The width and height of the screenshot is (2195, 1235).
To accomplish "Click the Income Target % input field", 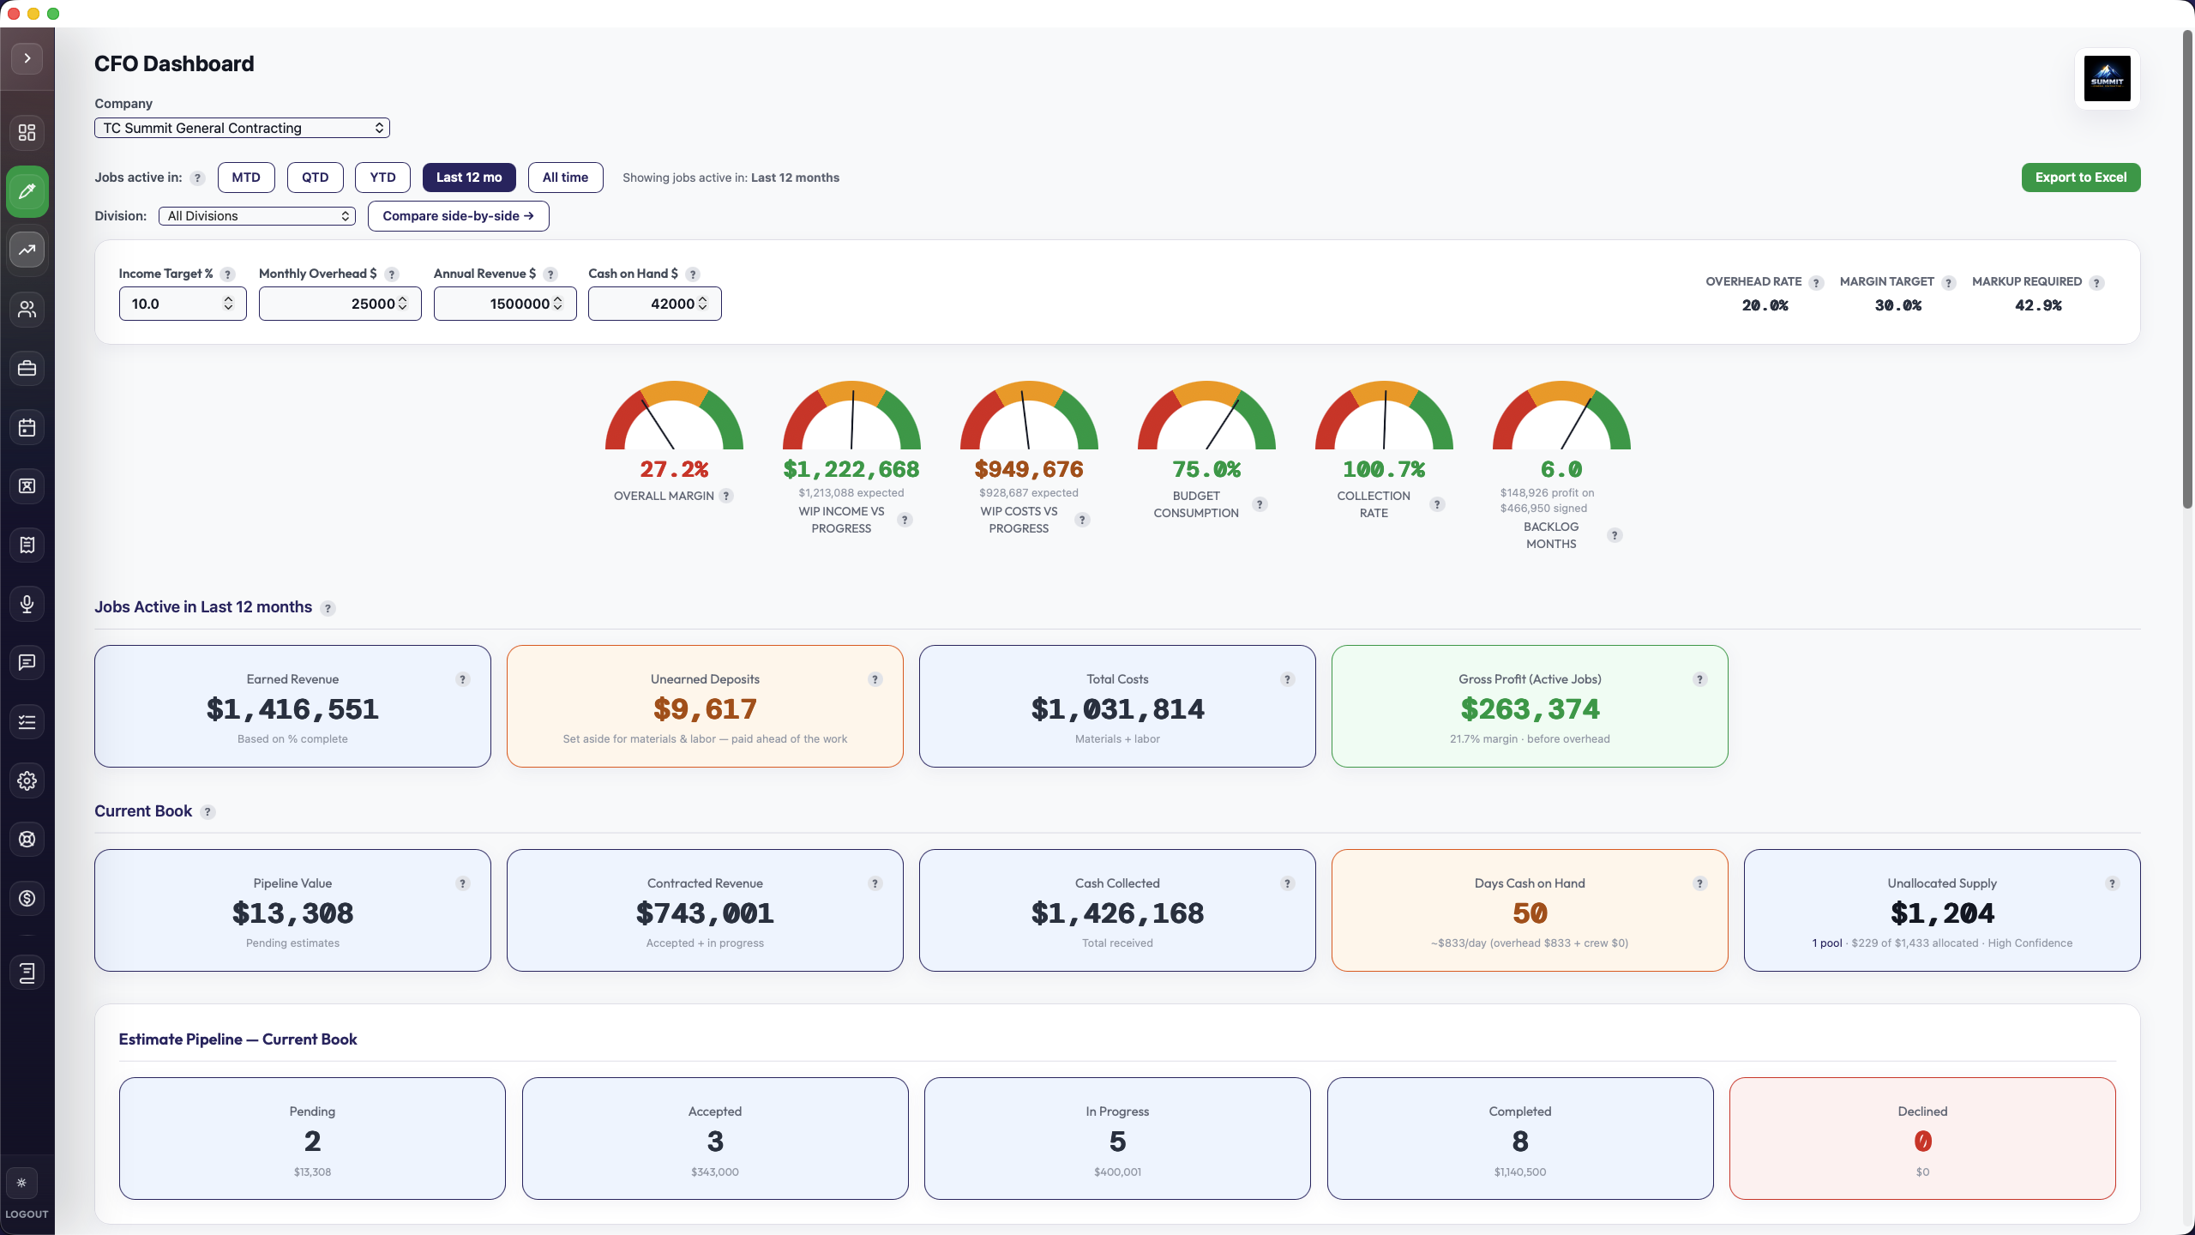I will (x=183, y=304).
